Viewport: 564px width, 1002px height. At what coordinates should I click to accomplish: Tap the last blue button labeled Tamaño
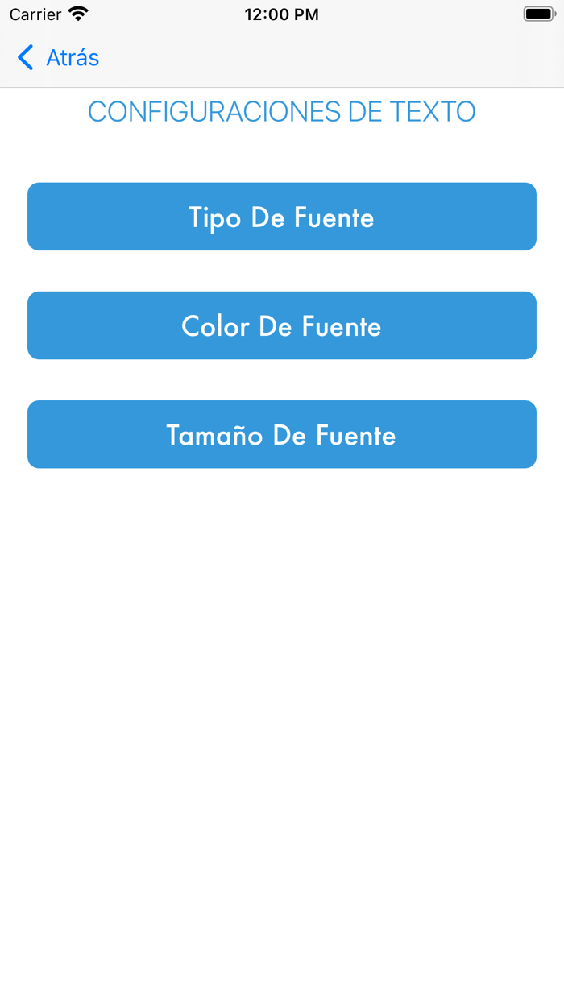pos(282,434)
